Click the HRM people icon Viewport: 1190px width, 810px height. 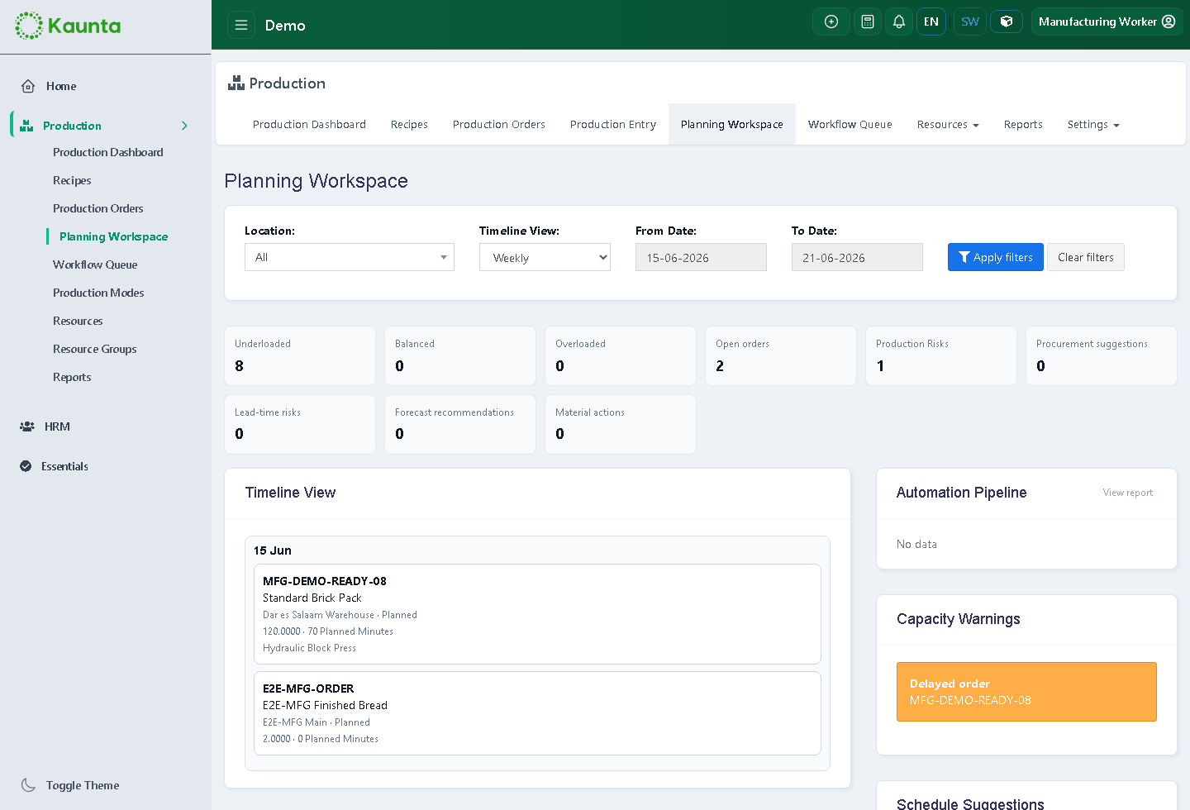(27, 426)
